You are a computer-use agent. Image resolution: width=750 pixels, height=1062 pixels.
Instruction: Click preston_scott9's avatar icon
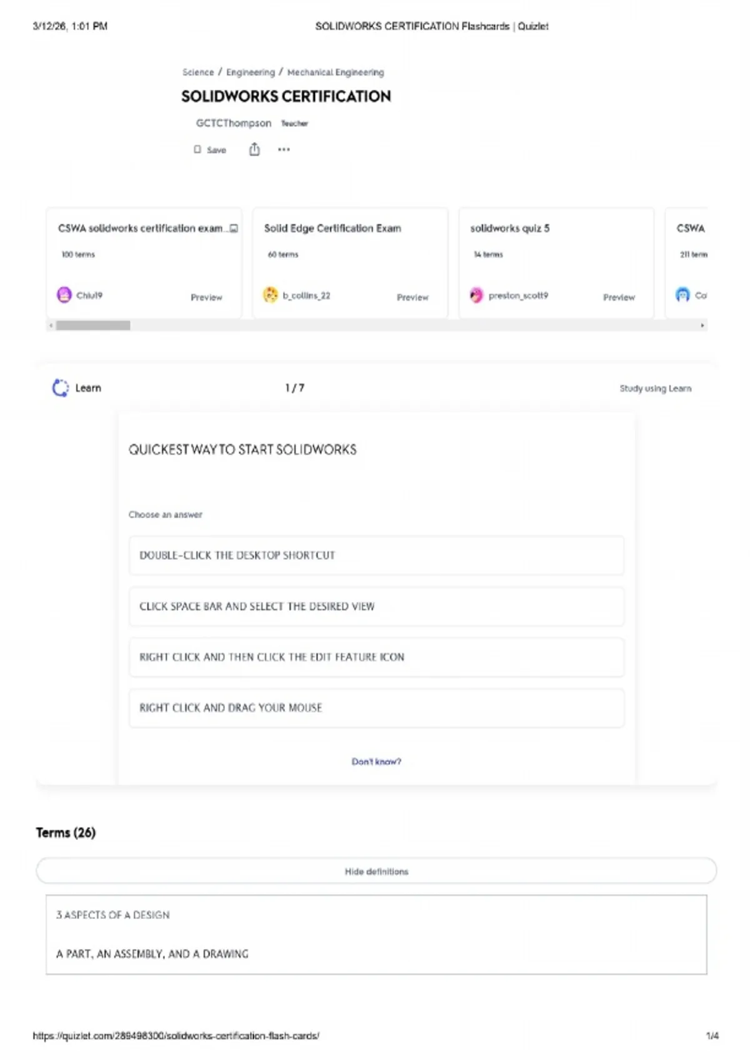[x=477, y=295]
